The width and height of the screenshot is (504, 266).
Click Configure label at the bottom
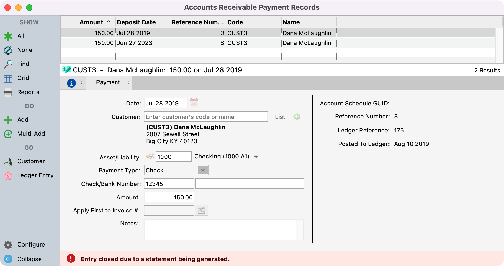point(31,245)
